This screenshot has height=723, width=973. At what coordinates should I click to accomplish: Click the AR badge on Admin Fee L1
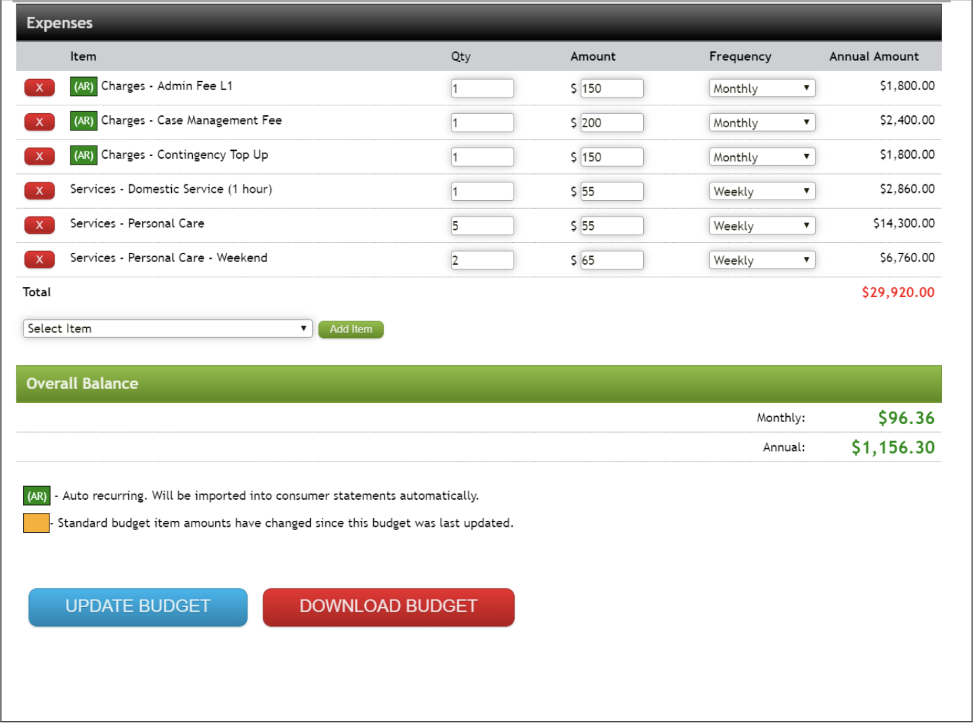(x=84, y=86)
